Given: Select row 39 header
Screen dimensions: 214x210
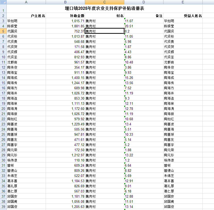Looking at the screenshot, I should coord(3,207).
